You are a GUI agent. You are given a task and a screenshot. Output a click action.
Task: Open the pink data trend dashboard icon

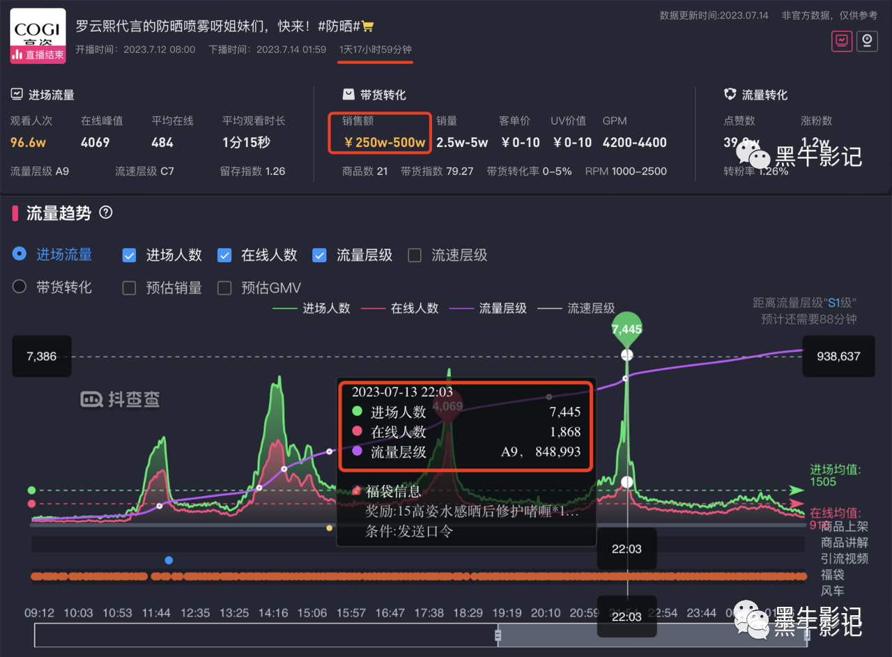coord(841,41)
